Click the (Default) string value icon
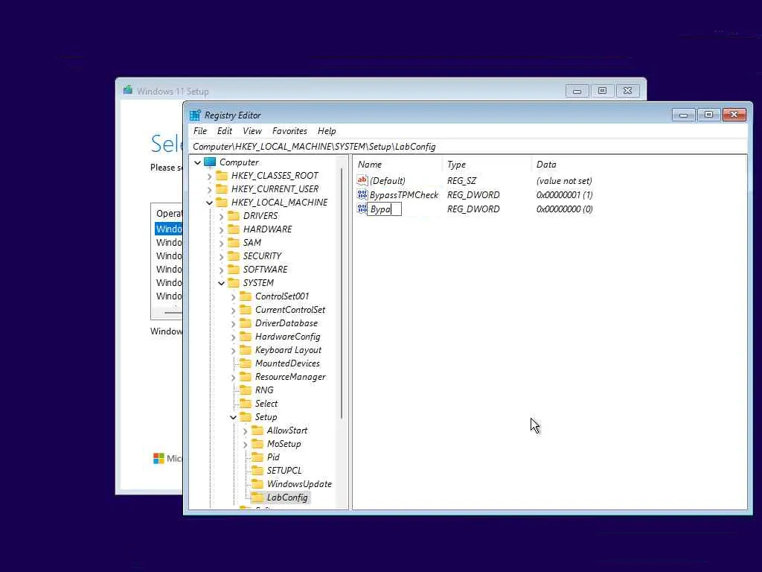Image resolution: width=762 pixels, height=572 pixels. pos(362,180)
